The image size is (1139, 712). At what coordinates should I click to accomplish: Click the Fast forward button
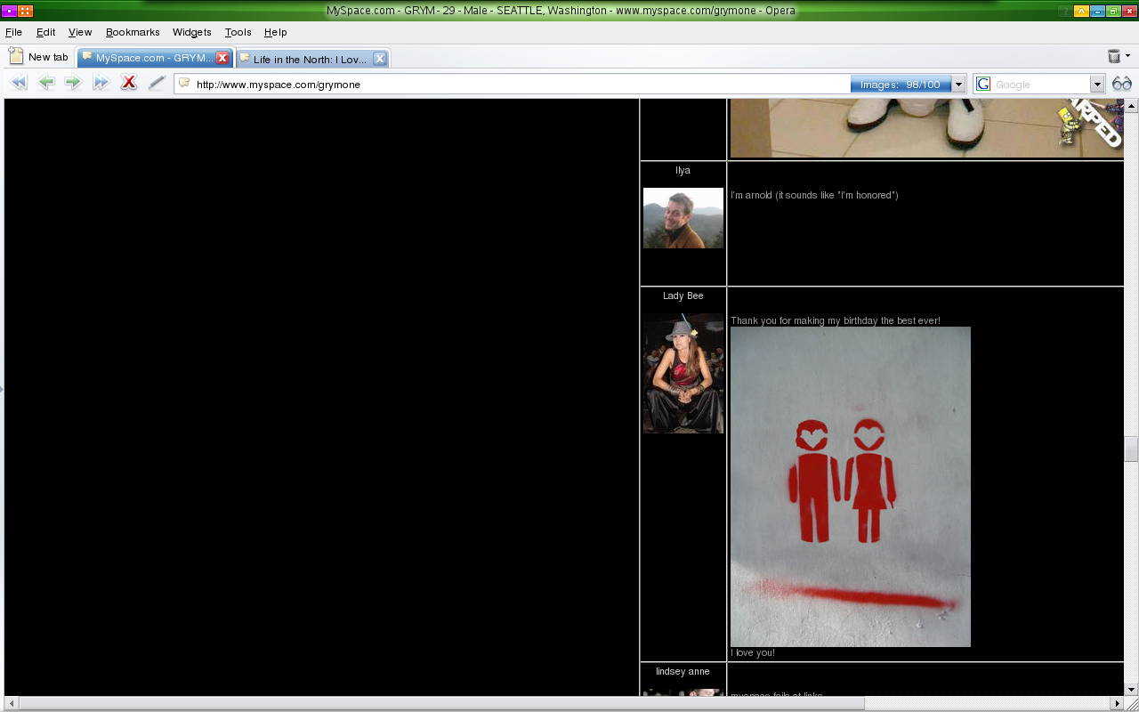click(x=101, y=83)
